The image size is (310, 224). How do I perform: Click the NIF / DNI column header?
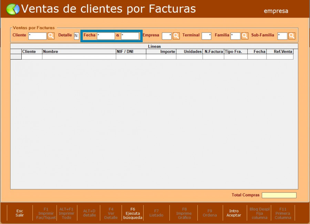tap(131, 52)
